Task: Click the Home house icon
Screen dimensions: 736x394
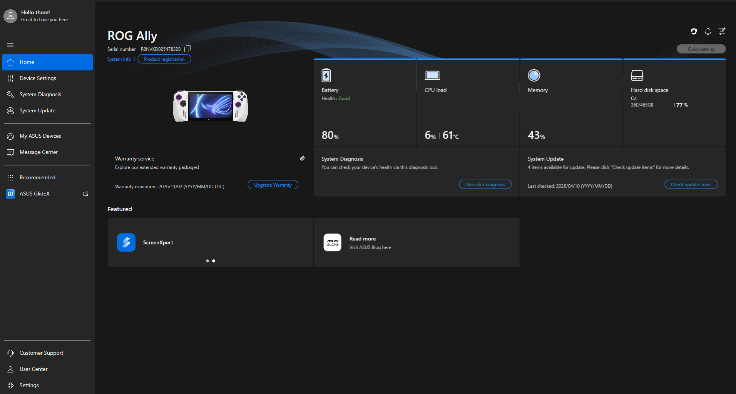Action: pyautogui.click(x=10, y=62)
